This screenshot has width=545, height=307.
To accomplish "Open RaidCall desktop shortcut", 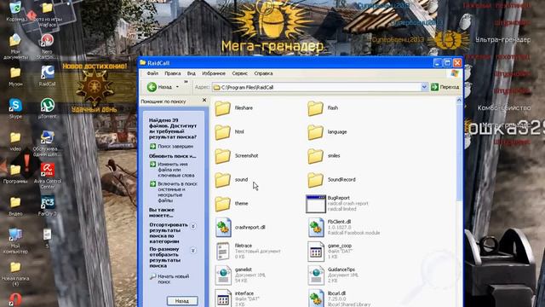I will (48, 76).
